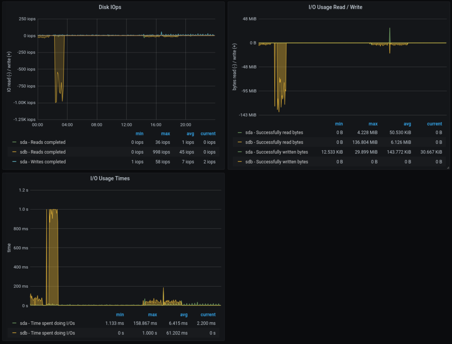This screenshot has width=452, height=344.
Task: Toggle the sdb - Successfully read bytes series
Action: click(x=274, y=142)
